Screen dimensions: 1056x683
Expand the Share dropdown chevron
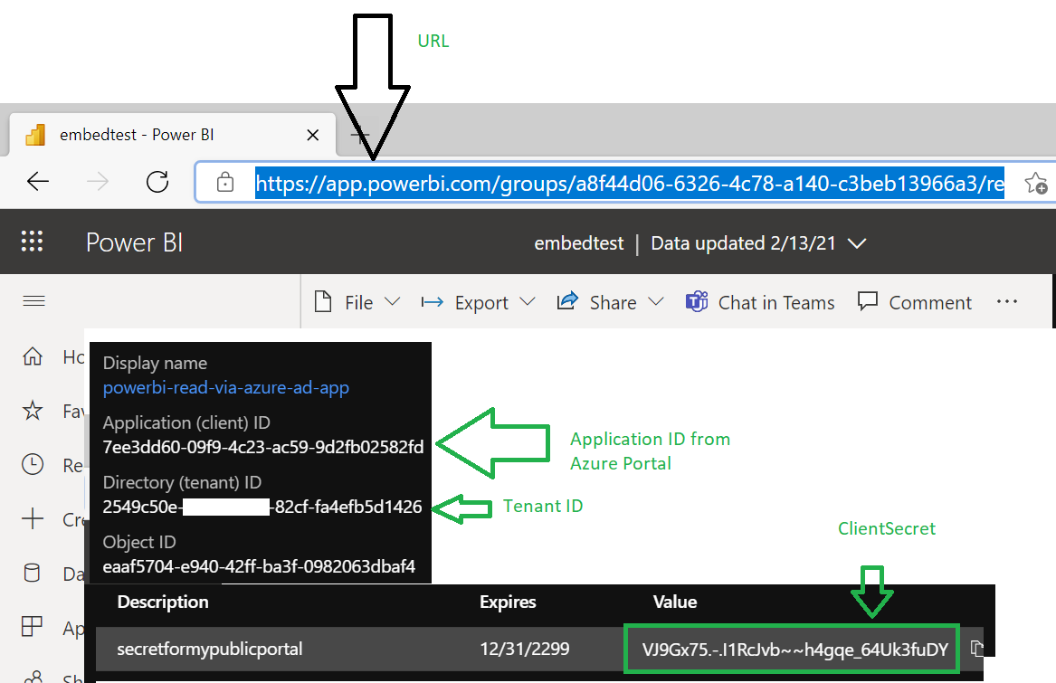pos(656,302)
